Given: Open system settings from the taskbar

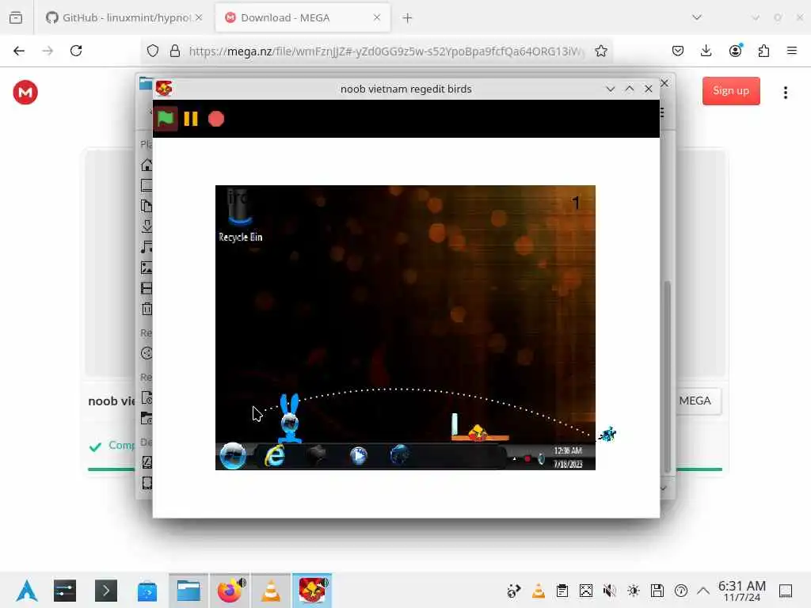Looking at the screenshot, I should [x=65, y=591].
